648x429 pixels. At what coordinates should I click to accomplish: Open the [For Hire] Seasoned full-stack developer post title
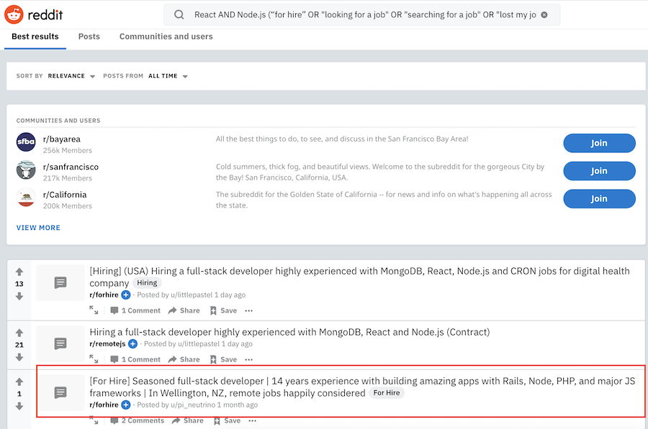[x=362, y=387]
